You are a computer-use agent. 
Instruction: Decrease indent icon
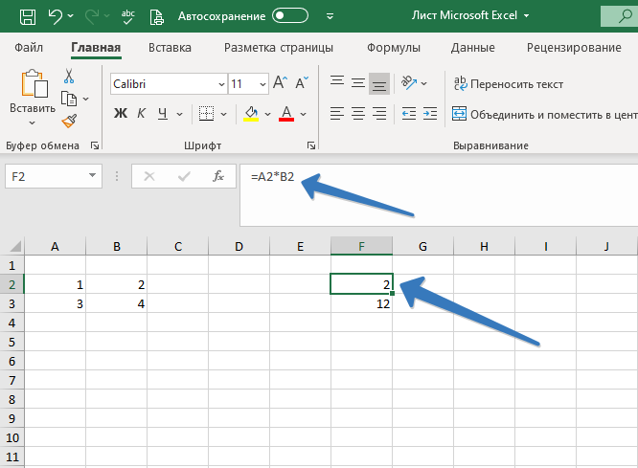pyautogui.click(x=409, y=114)
